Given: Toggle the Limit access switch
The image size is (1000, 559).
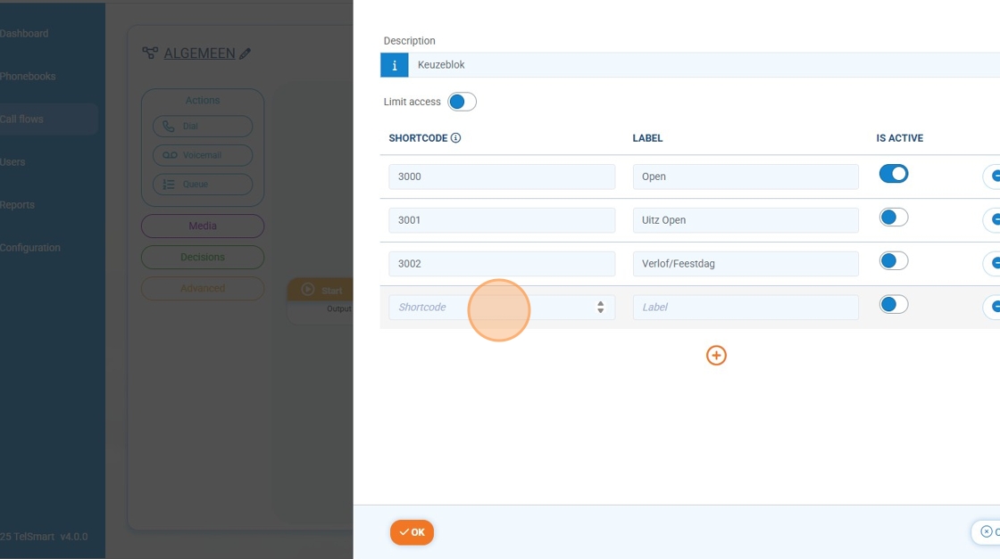Looking at the screenshot, I should (462, 102).
